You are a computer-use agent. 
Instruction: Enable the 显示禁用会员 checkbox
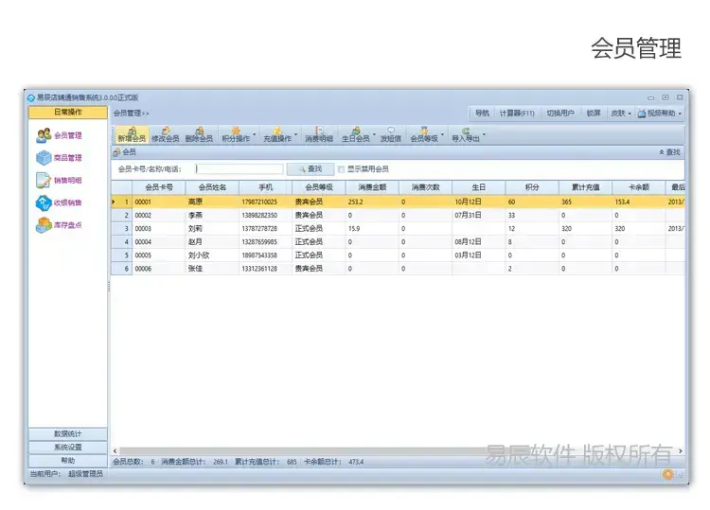[342, 169]
